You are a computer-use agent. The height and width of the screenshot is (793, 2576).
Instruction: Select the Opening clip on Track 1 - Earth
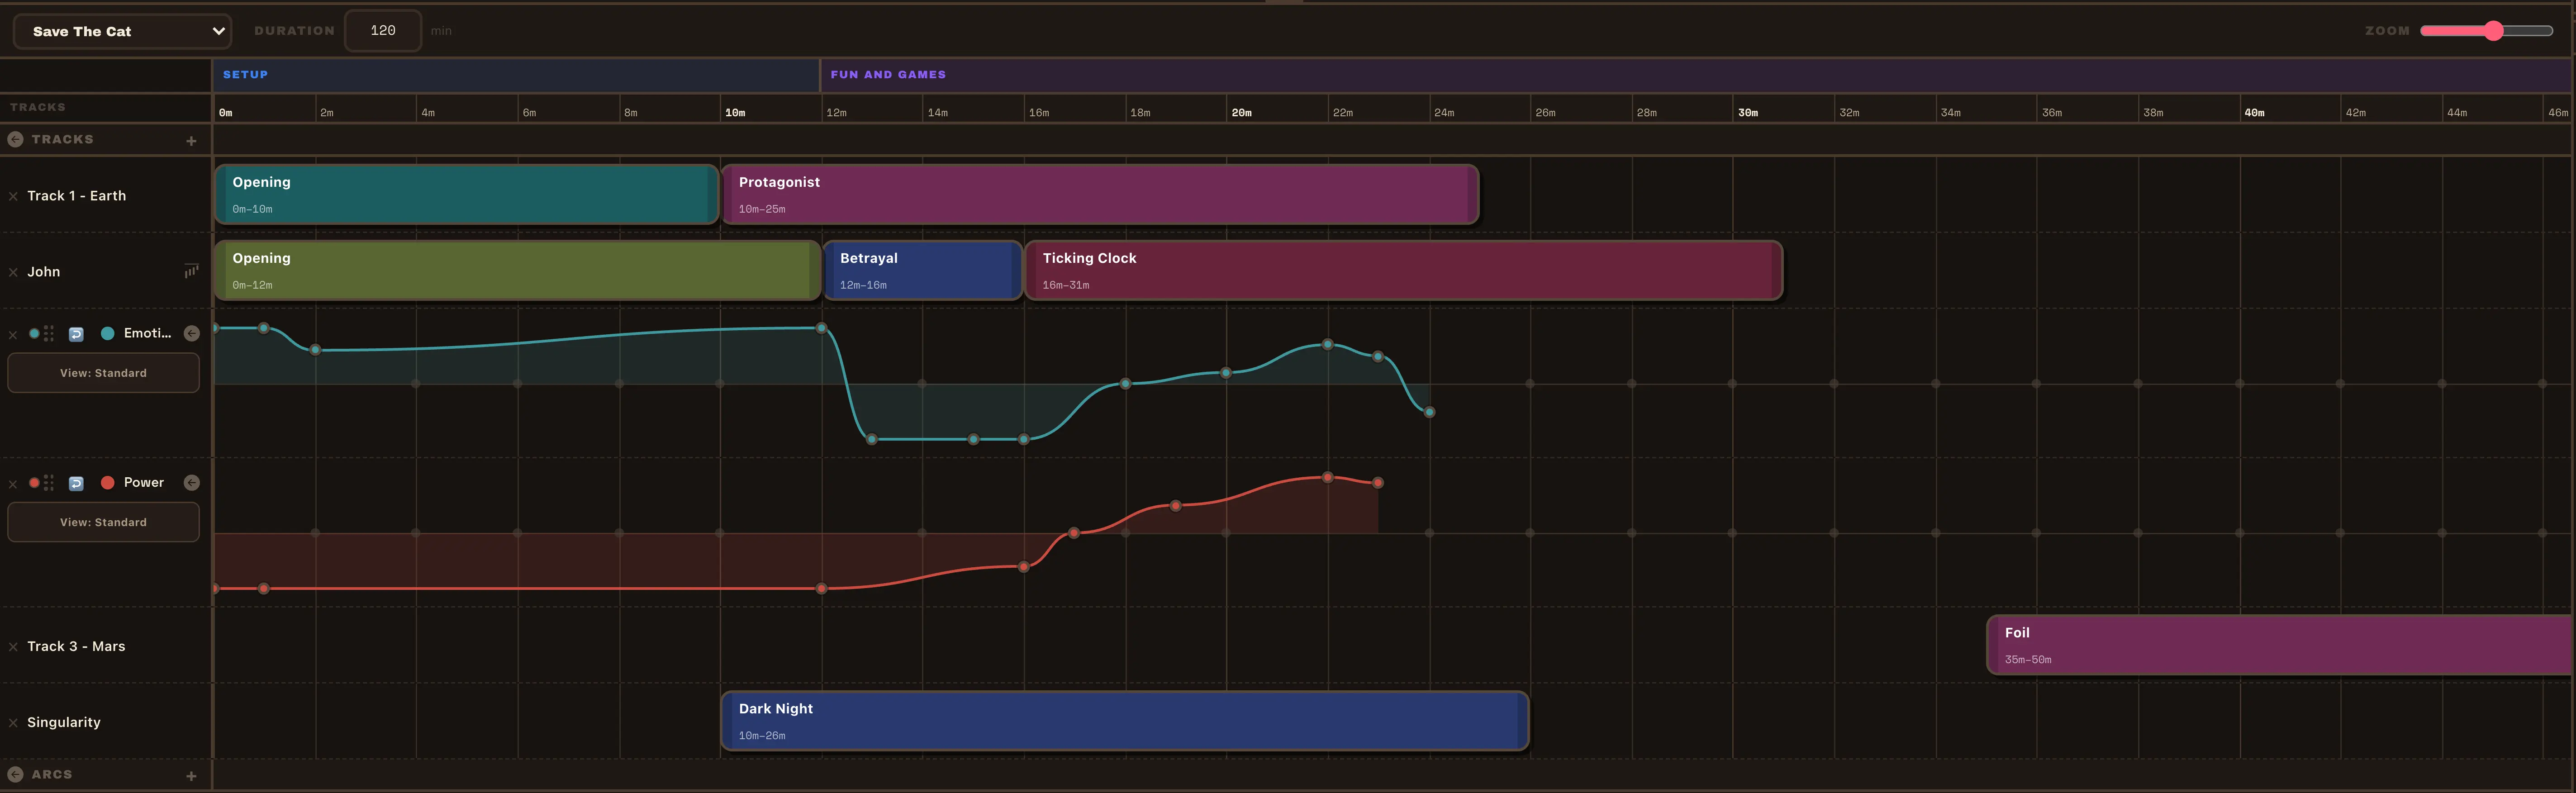point(466,195)
